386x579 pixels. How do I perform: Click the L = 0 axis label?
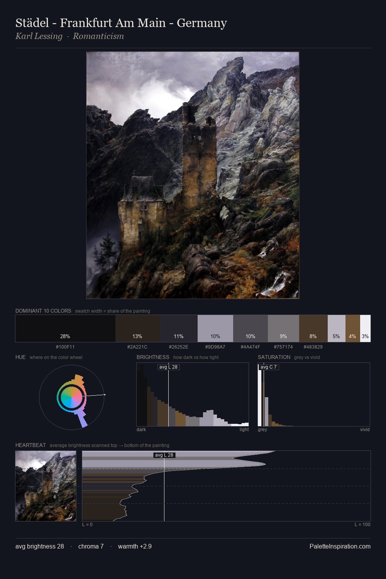[87, 525]
